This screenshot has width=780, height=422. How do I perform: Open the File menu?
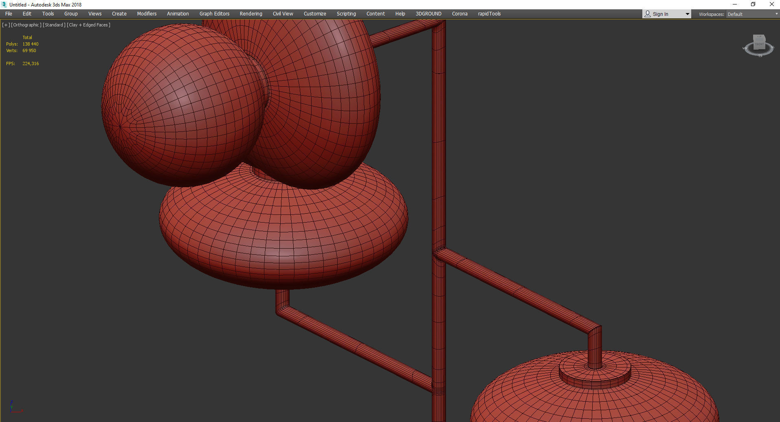9,14
